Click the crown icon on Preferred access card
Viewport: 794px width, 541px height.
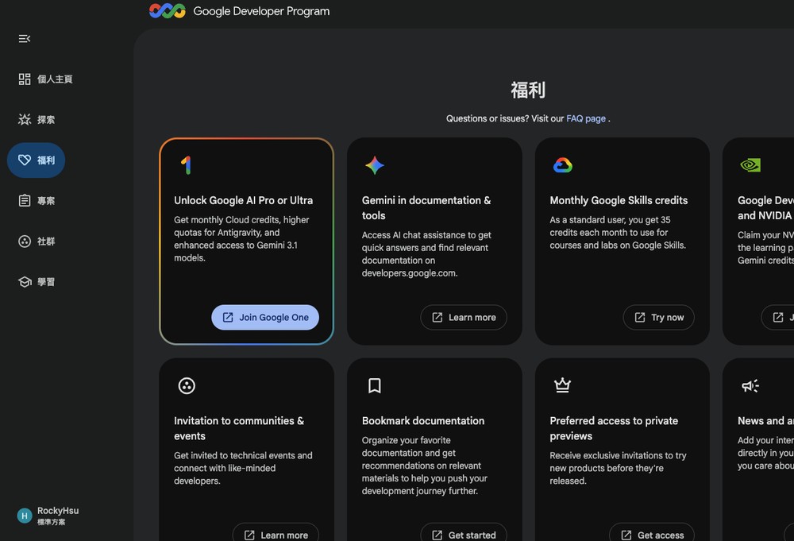pyautogui.click(x=563, y=385)
